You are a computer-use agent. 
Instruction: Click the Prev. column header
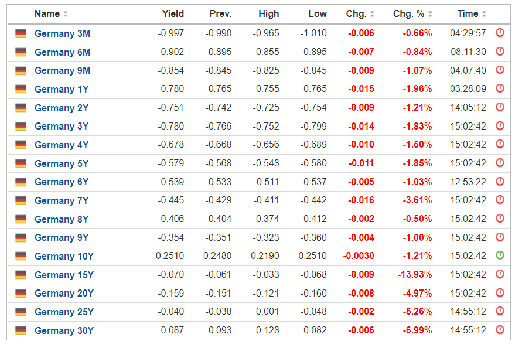(x=220, y=14)
